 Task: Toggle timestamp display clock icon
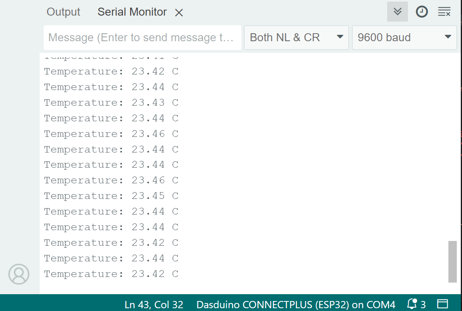click(x=422, y=12)
